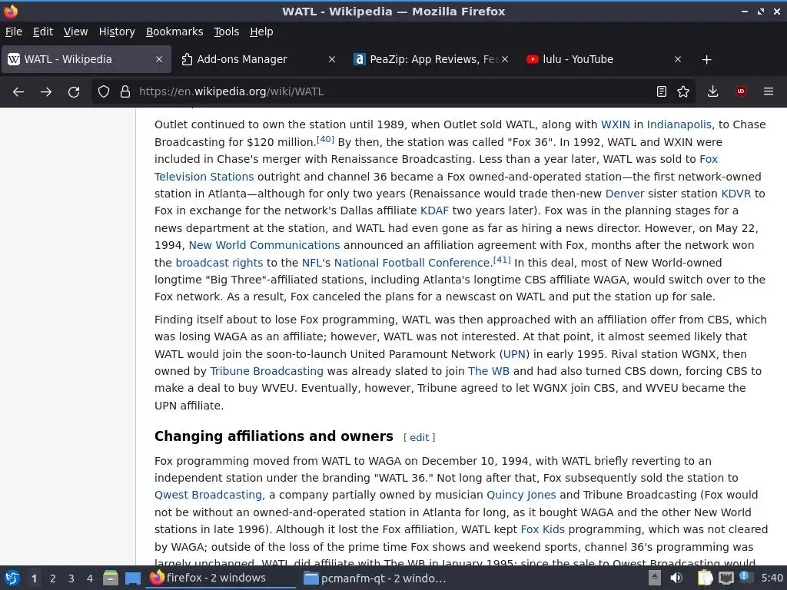Open uBlock Origin extension popup

pos(741,91)
